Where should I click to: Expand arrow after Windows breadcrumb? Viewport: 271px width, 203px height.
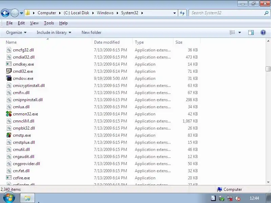point(117,13)
